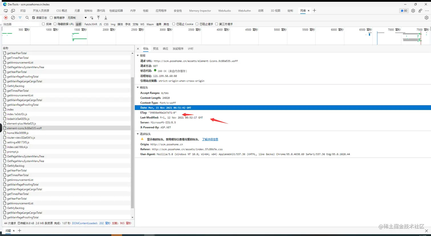Open the Memory Inspector panel

pos(200,11)
